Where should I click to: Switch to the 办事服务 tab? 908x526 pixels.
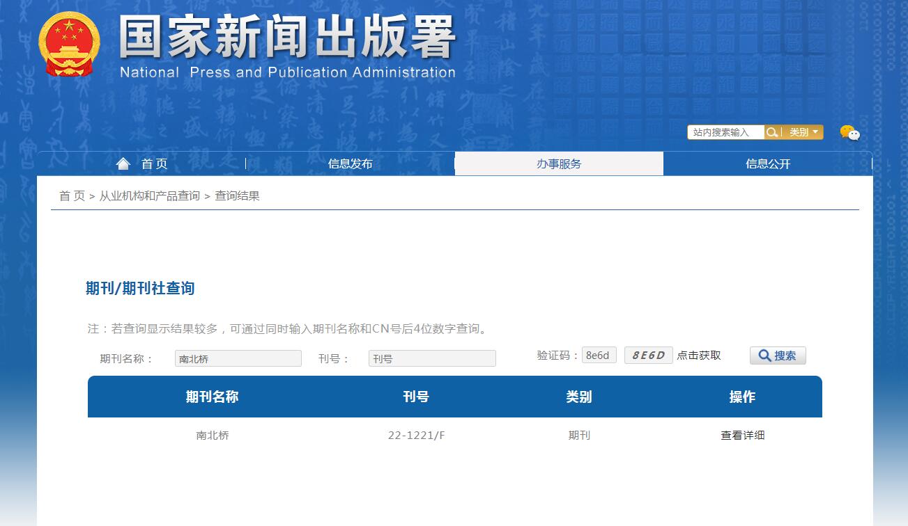(559, 164)
